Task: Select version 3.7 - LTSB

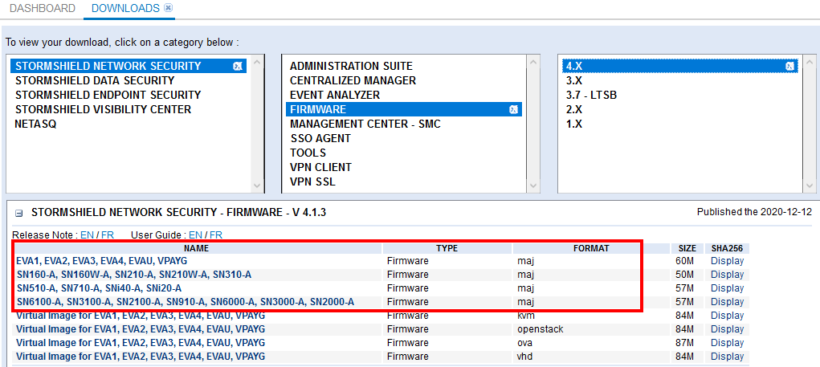Action: pos(591,95)
